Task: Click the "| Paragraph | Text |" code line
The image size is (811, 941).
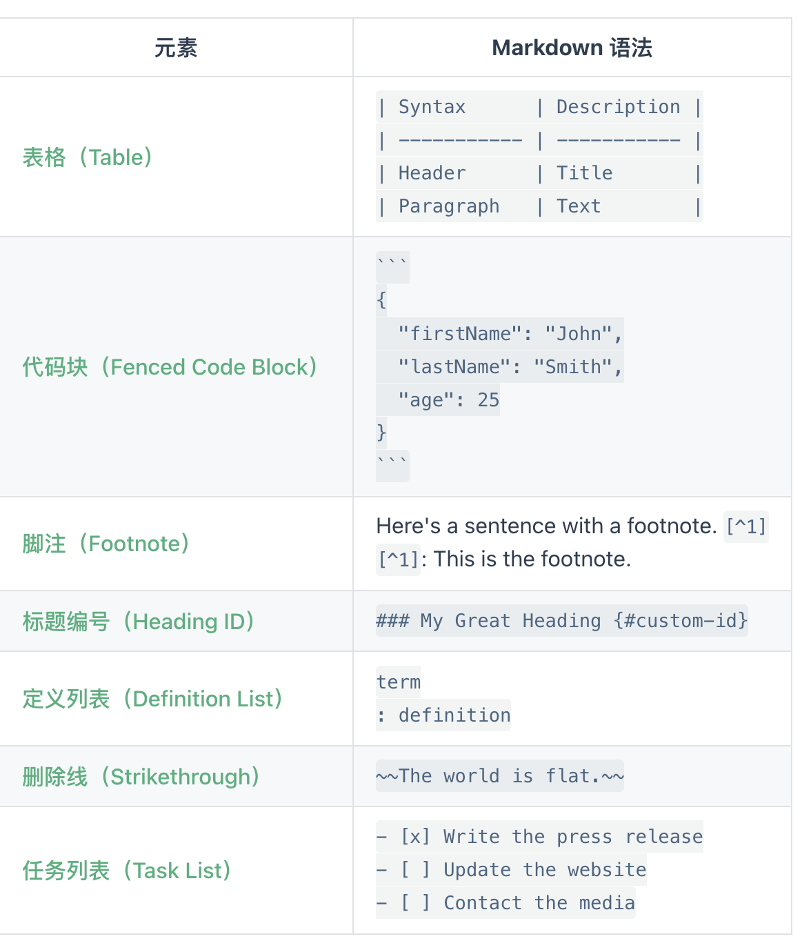Action: coord(539,206)
